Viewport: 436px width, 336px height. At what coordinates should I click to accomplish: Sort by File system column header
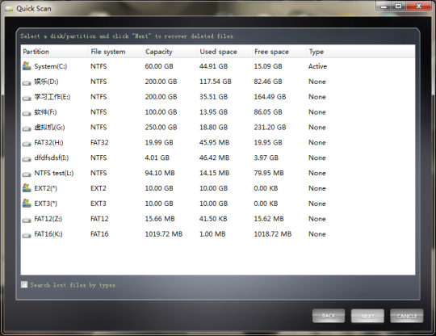115,52
